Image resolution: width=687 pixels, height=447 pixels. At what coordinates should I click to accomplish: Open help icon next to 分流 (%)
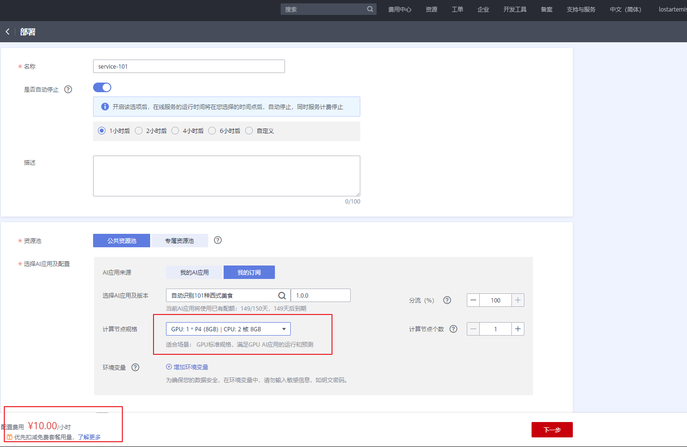coord(447,300)
